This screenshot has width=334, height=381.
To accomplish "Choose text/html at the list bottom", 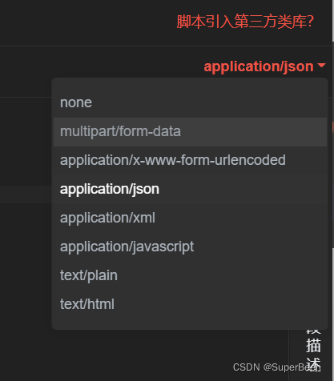I will click(190, 304).
